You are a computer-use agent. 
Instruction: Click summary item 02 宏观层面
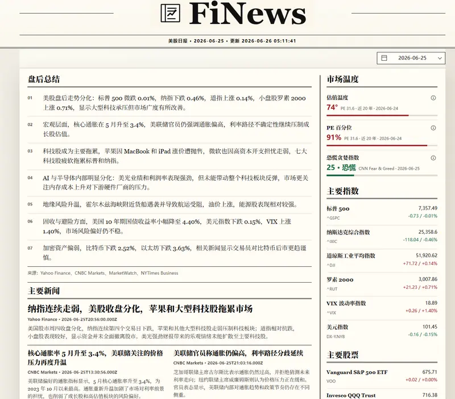click(x=169, y=129)
